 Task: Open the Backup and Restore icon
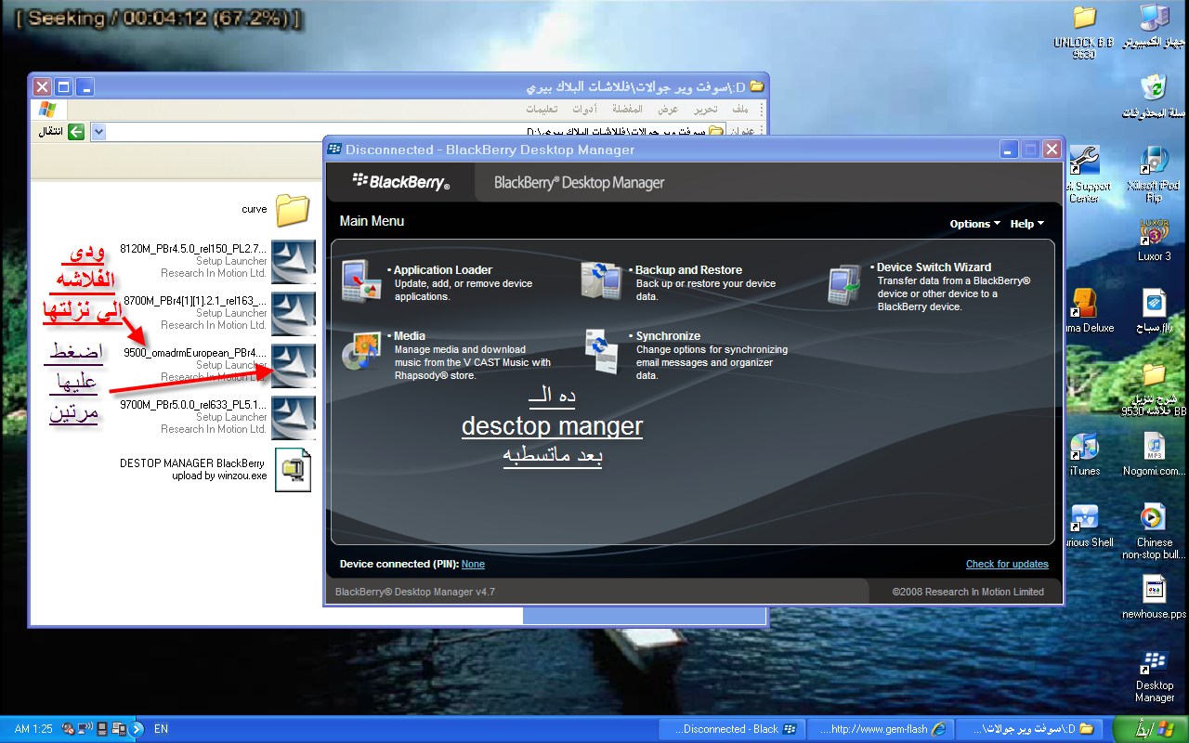tap(601, 282)
